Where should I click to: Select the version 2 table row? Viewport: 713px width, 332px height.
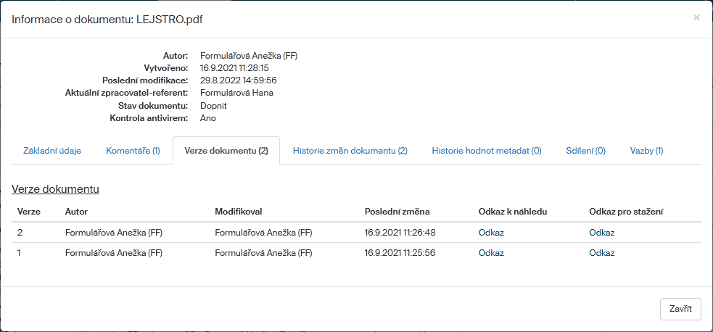tap(290, 233)
